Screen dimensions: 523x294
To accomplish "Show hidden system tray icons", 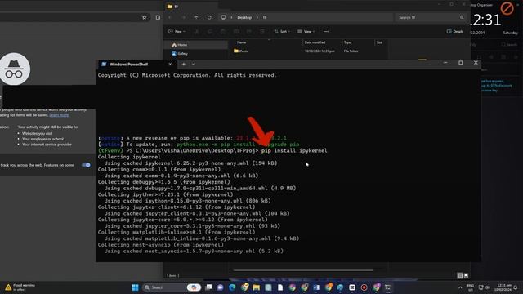I will (460, 287).
